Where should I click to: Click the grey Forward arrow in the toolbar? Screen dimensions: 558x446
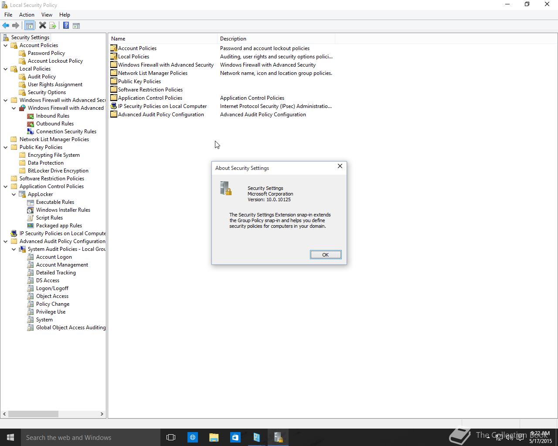[16, 26]
